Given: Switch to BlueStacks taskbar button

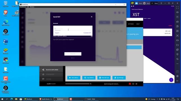Looking at the screenshot, I should [x=31, y=99].
